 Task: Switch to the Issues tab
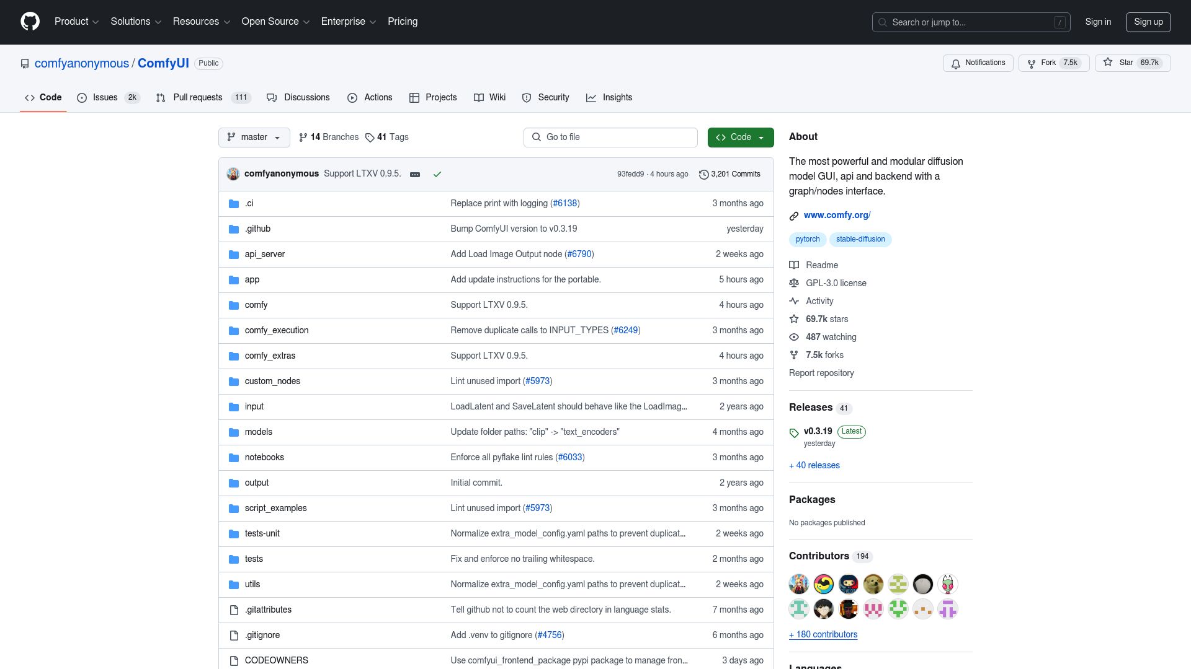tap(105, 97)
